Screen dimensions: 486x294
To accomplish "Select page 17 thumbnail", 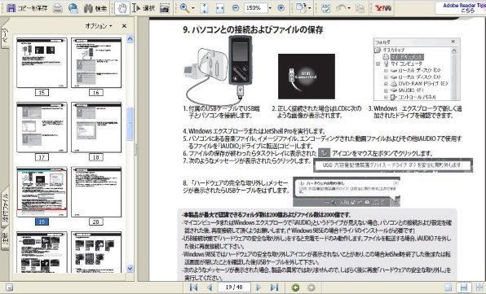I will click(x=42, y=127).
